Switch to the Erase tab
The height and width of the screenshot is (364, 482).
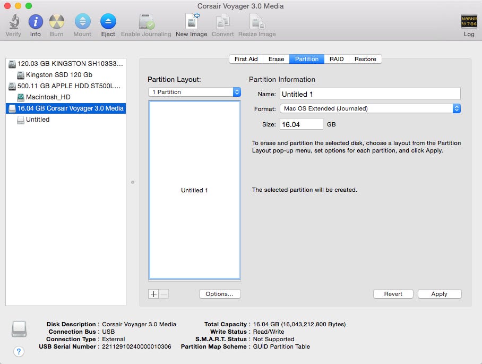tap(276, 59)
